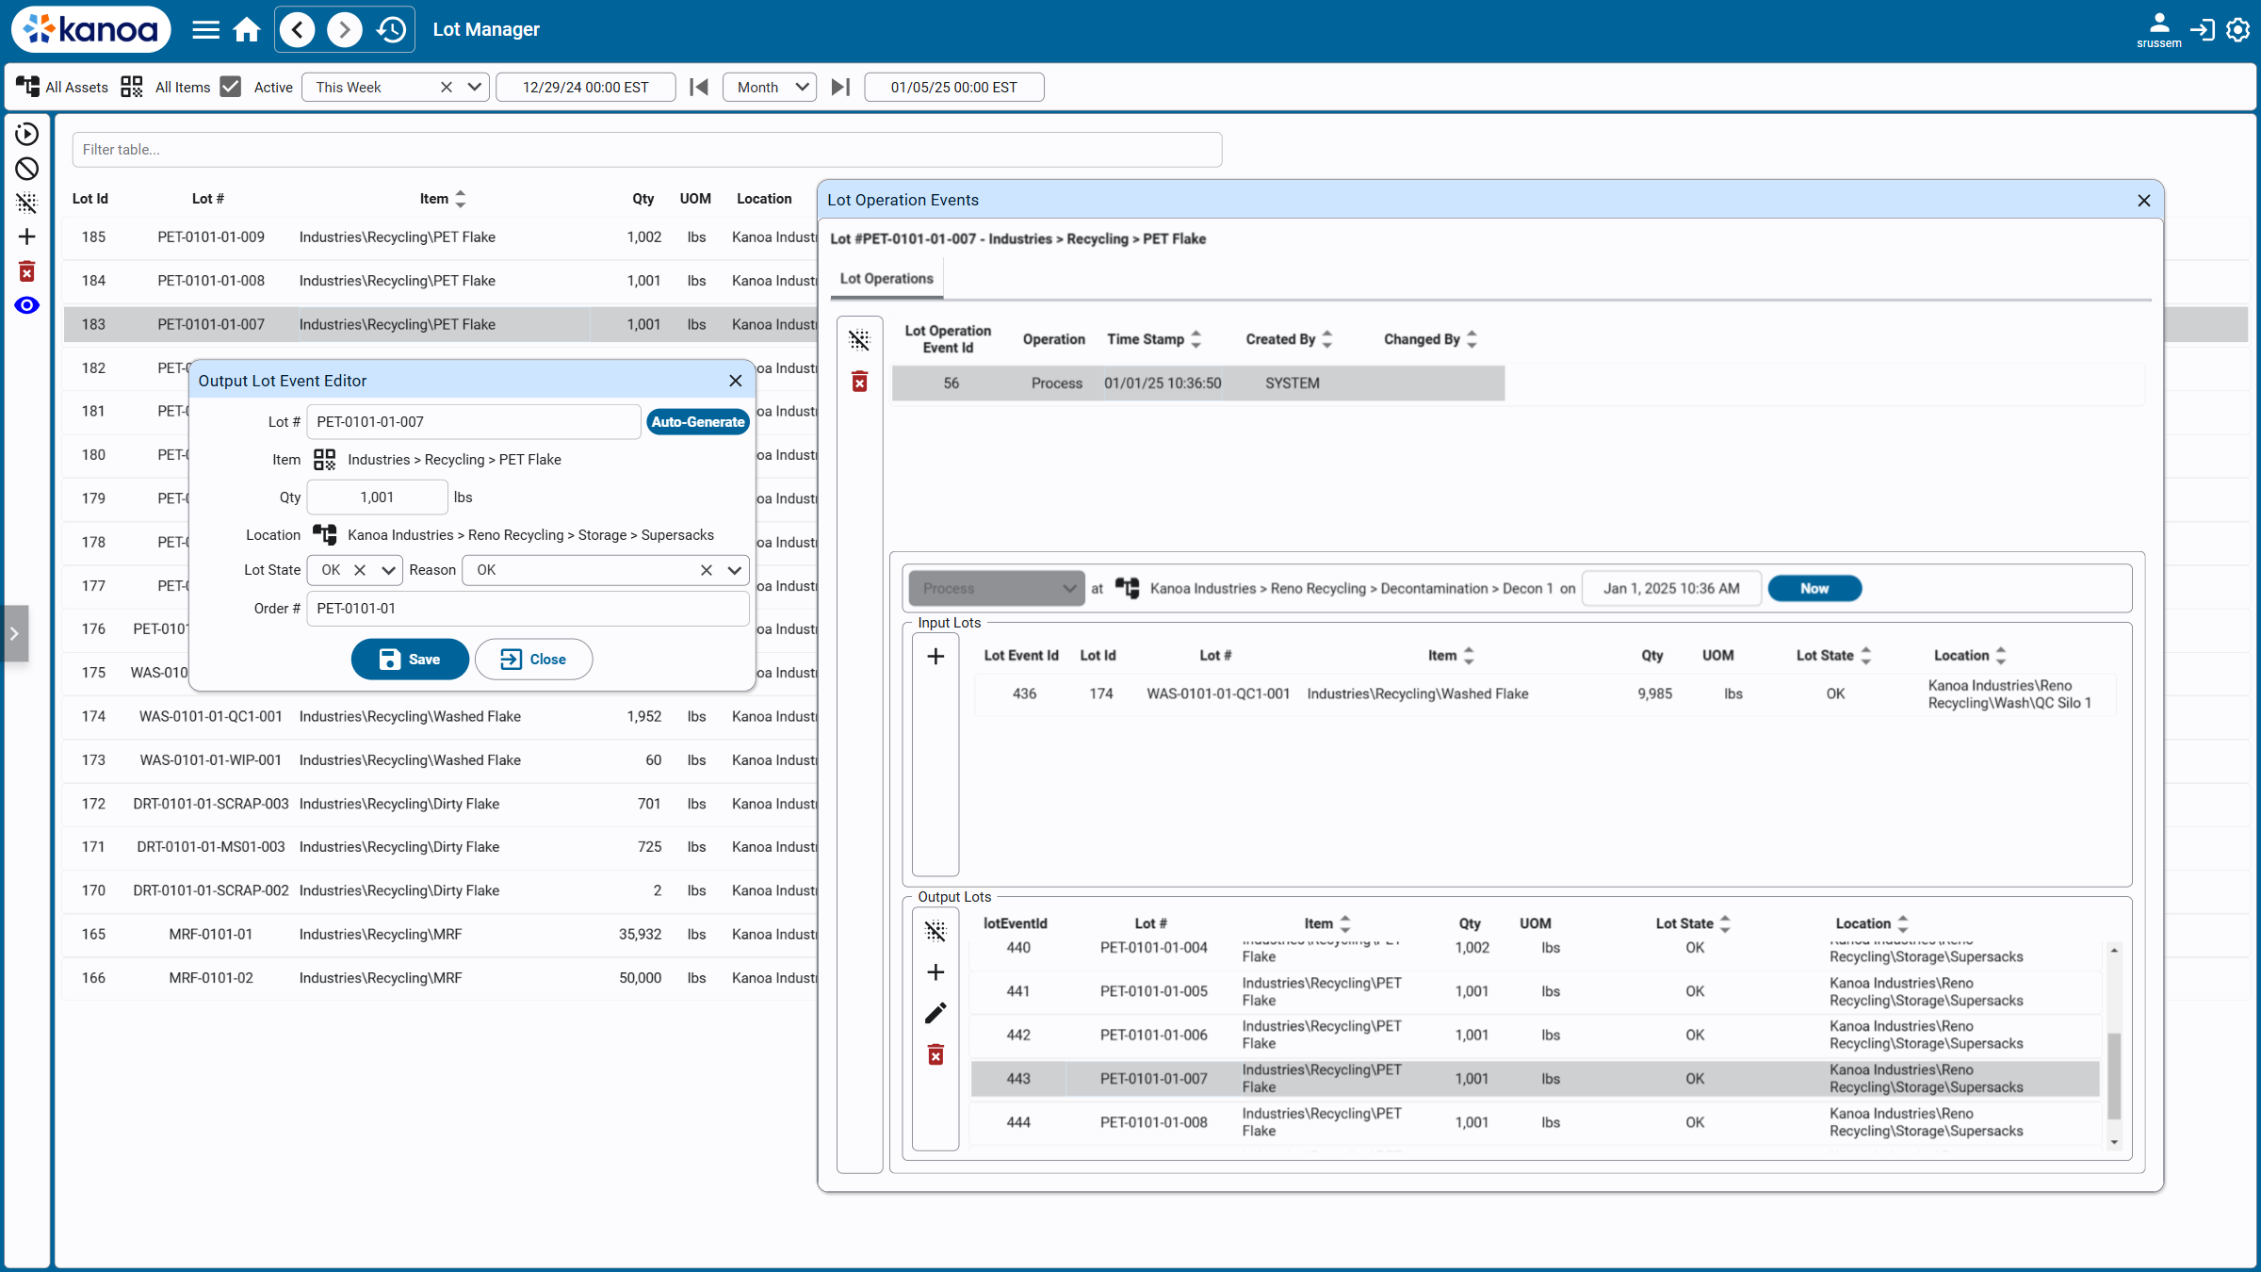This screenshot has width=2261, height=1272.
Task: Add a new lot with plus icon
Action: (27, 236)
